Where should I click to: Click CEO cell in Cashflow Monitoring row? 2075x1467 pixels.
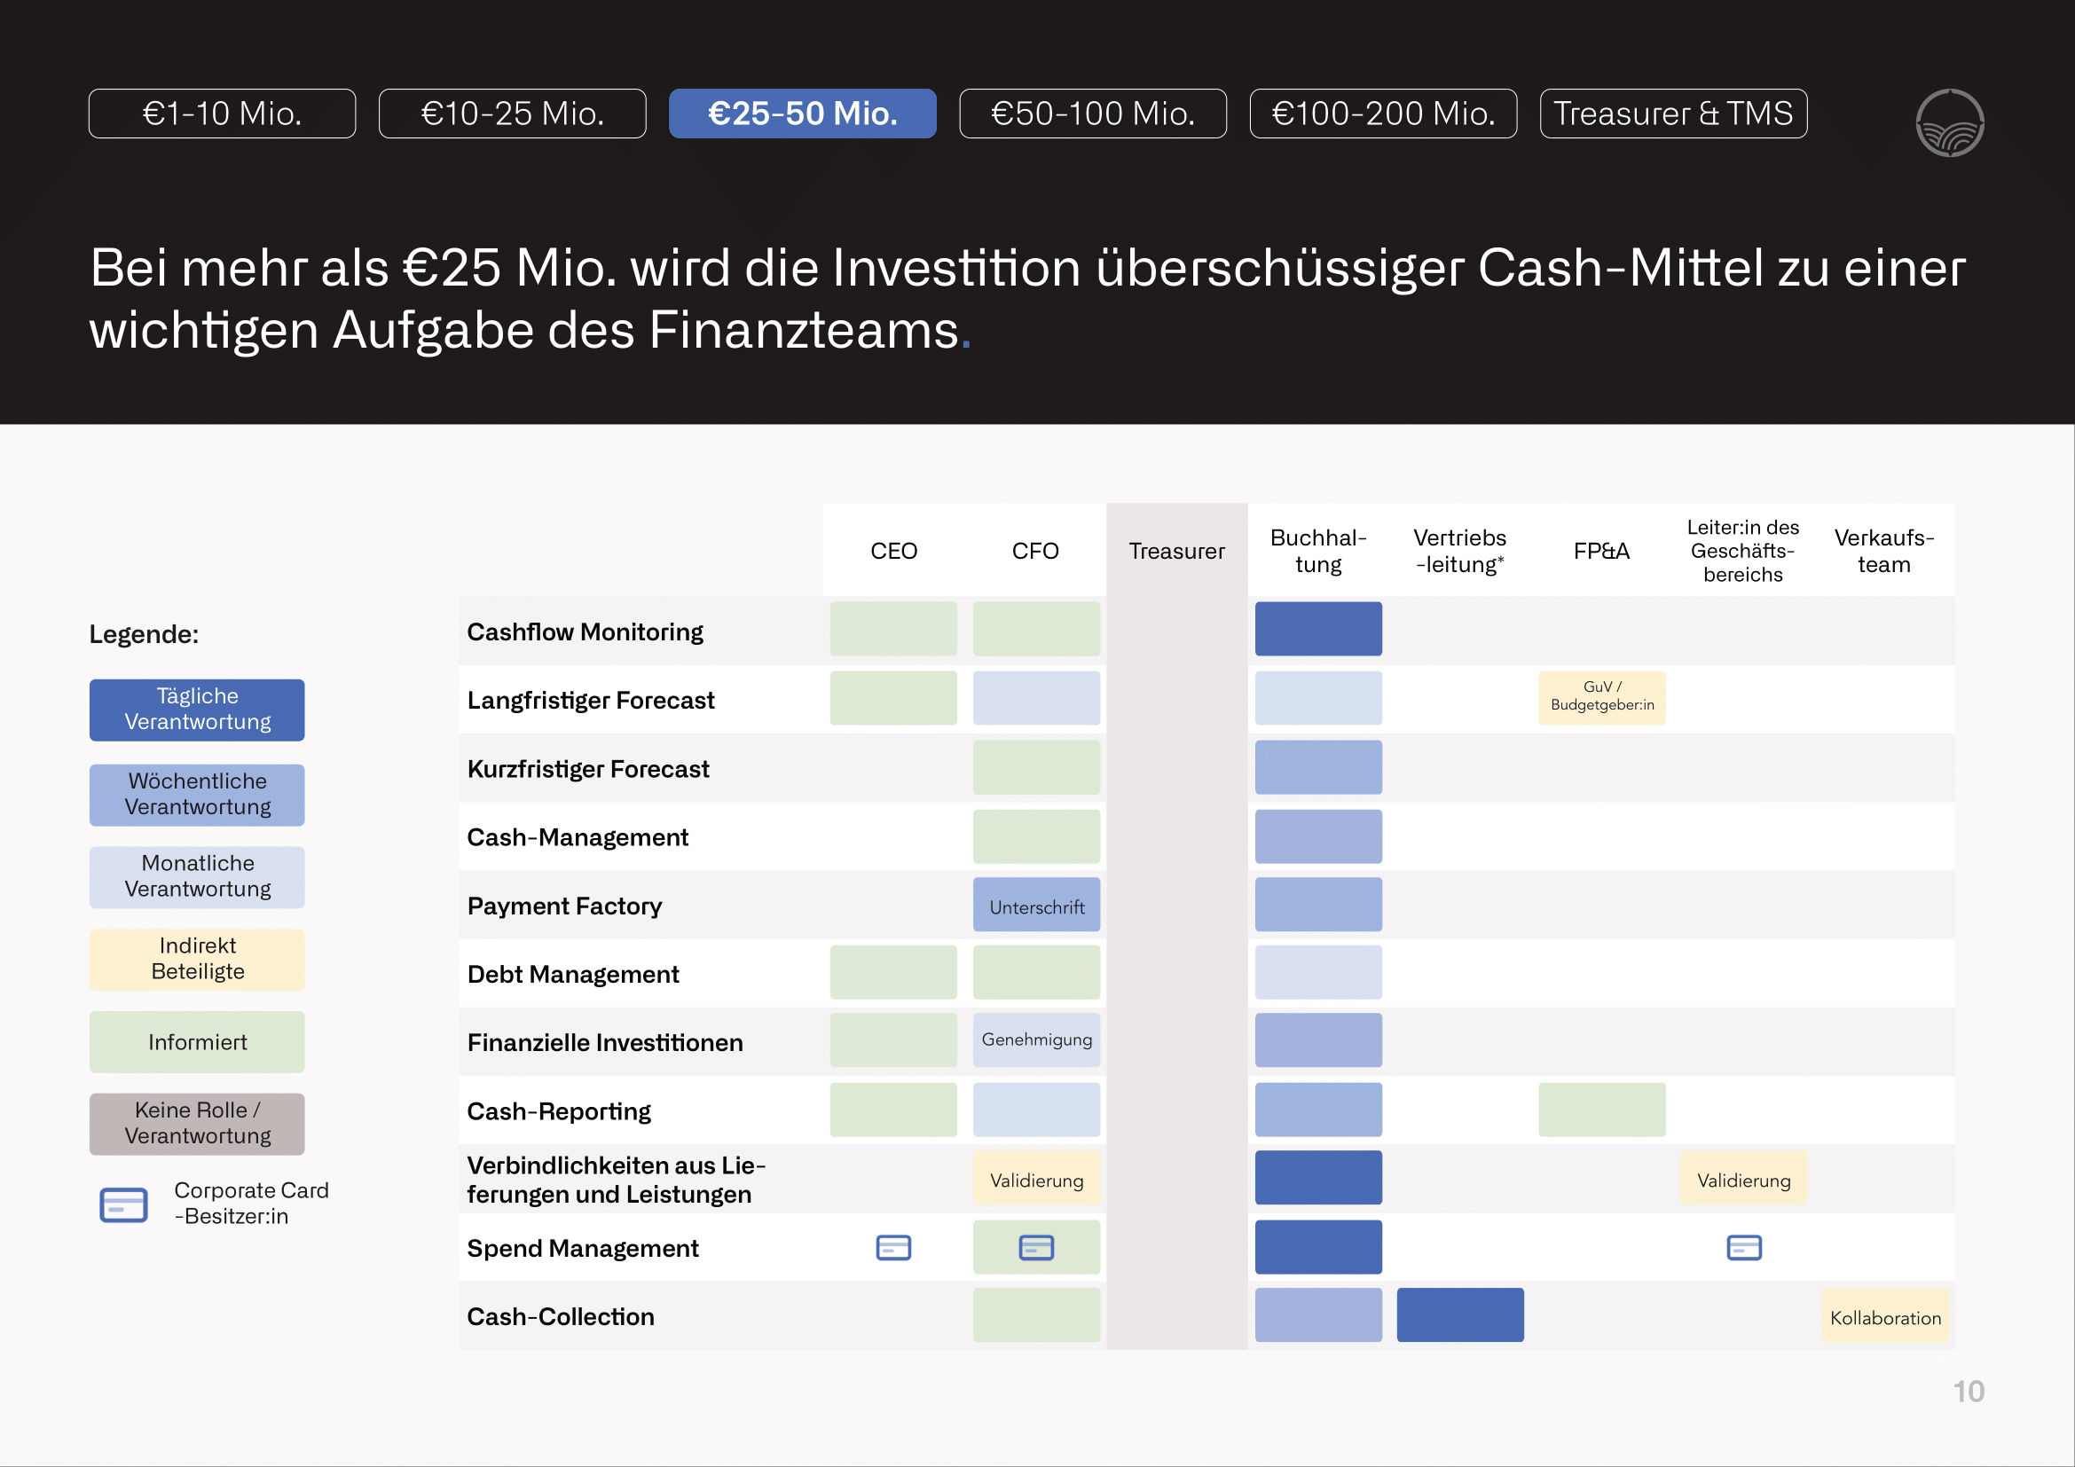(x=894, y=629)
